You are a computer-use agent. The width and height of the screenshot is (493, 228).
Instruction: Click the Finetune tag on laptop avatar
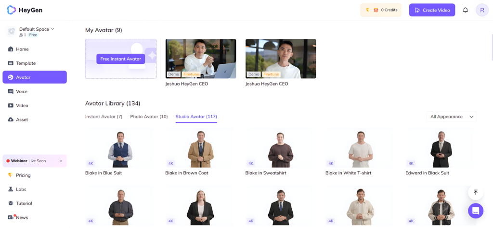pos(190,74)
